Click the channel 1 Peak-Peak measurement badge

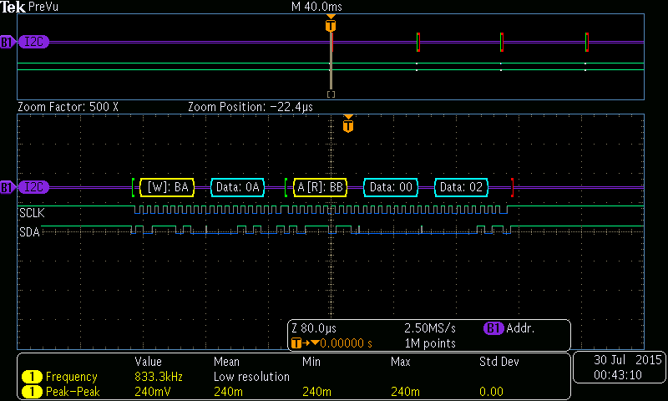[32, 392]
